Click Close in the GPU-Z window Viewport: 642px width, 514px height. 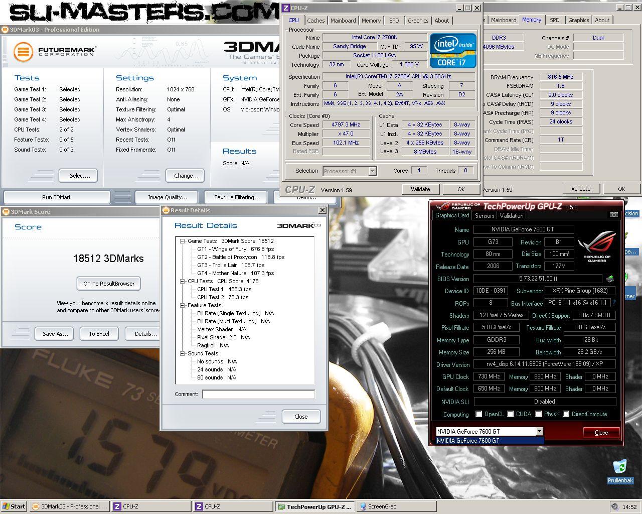coord(601,432)
